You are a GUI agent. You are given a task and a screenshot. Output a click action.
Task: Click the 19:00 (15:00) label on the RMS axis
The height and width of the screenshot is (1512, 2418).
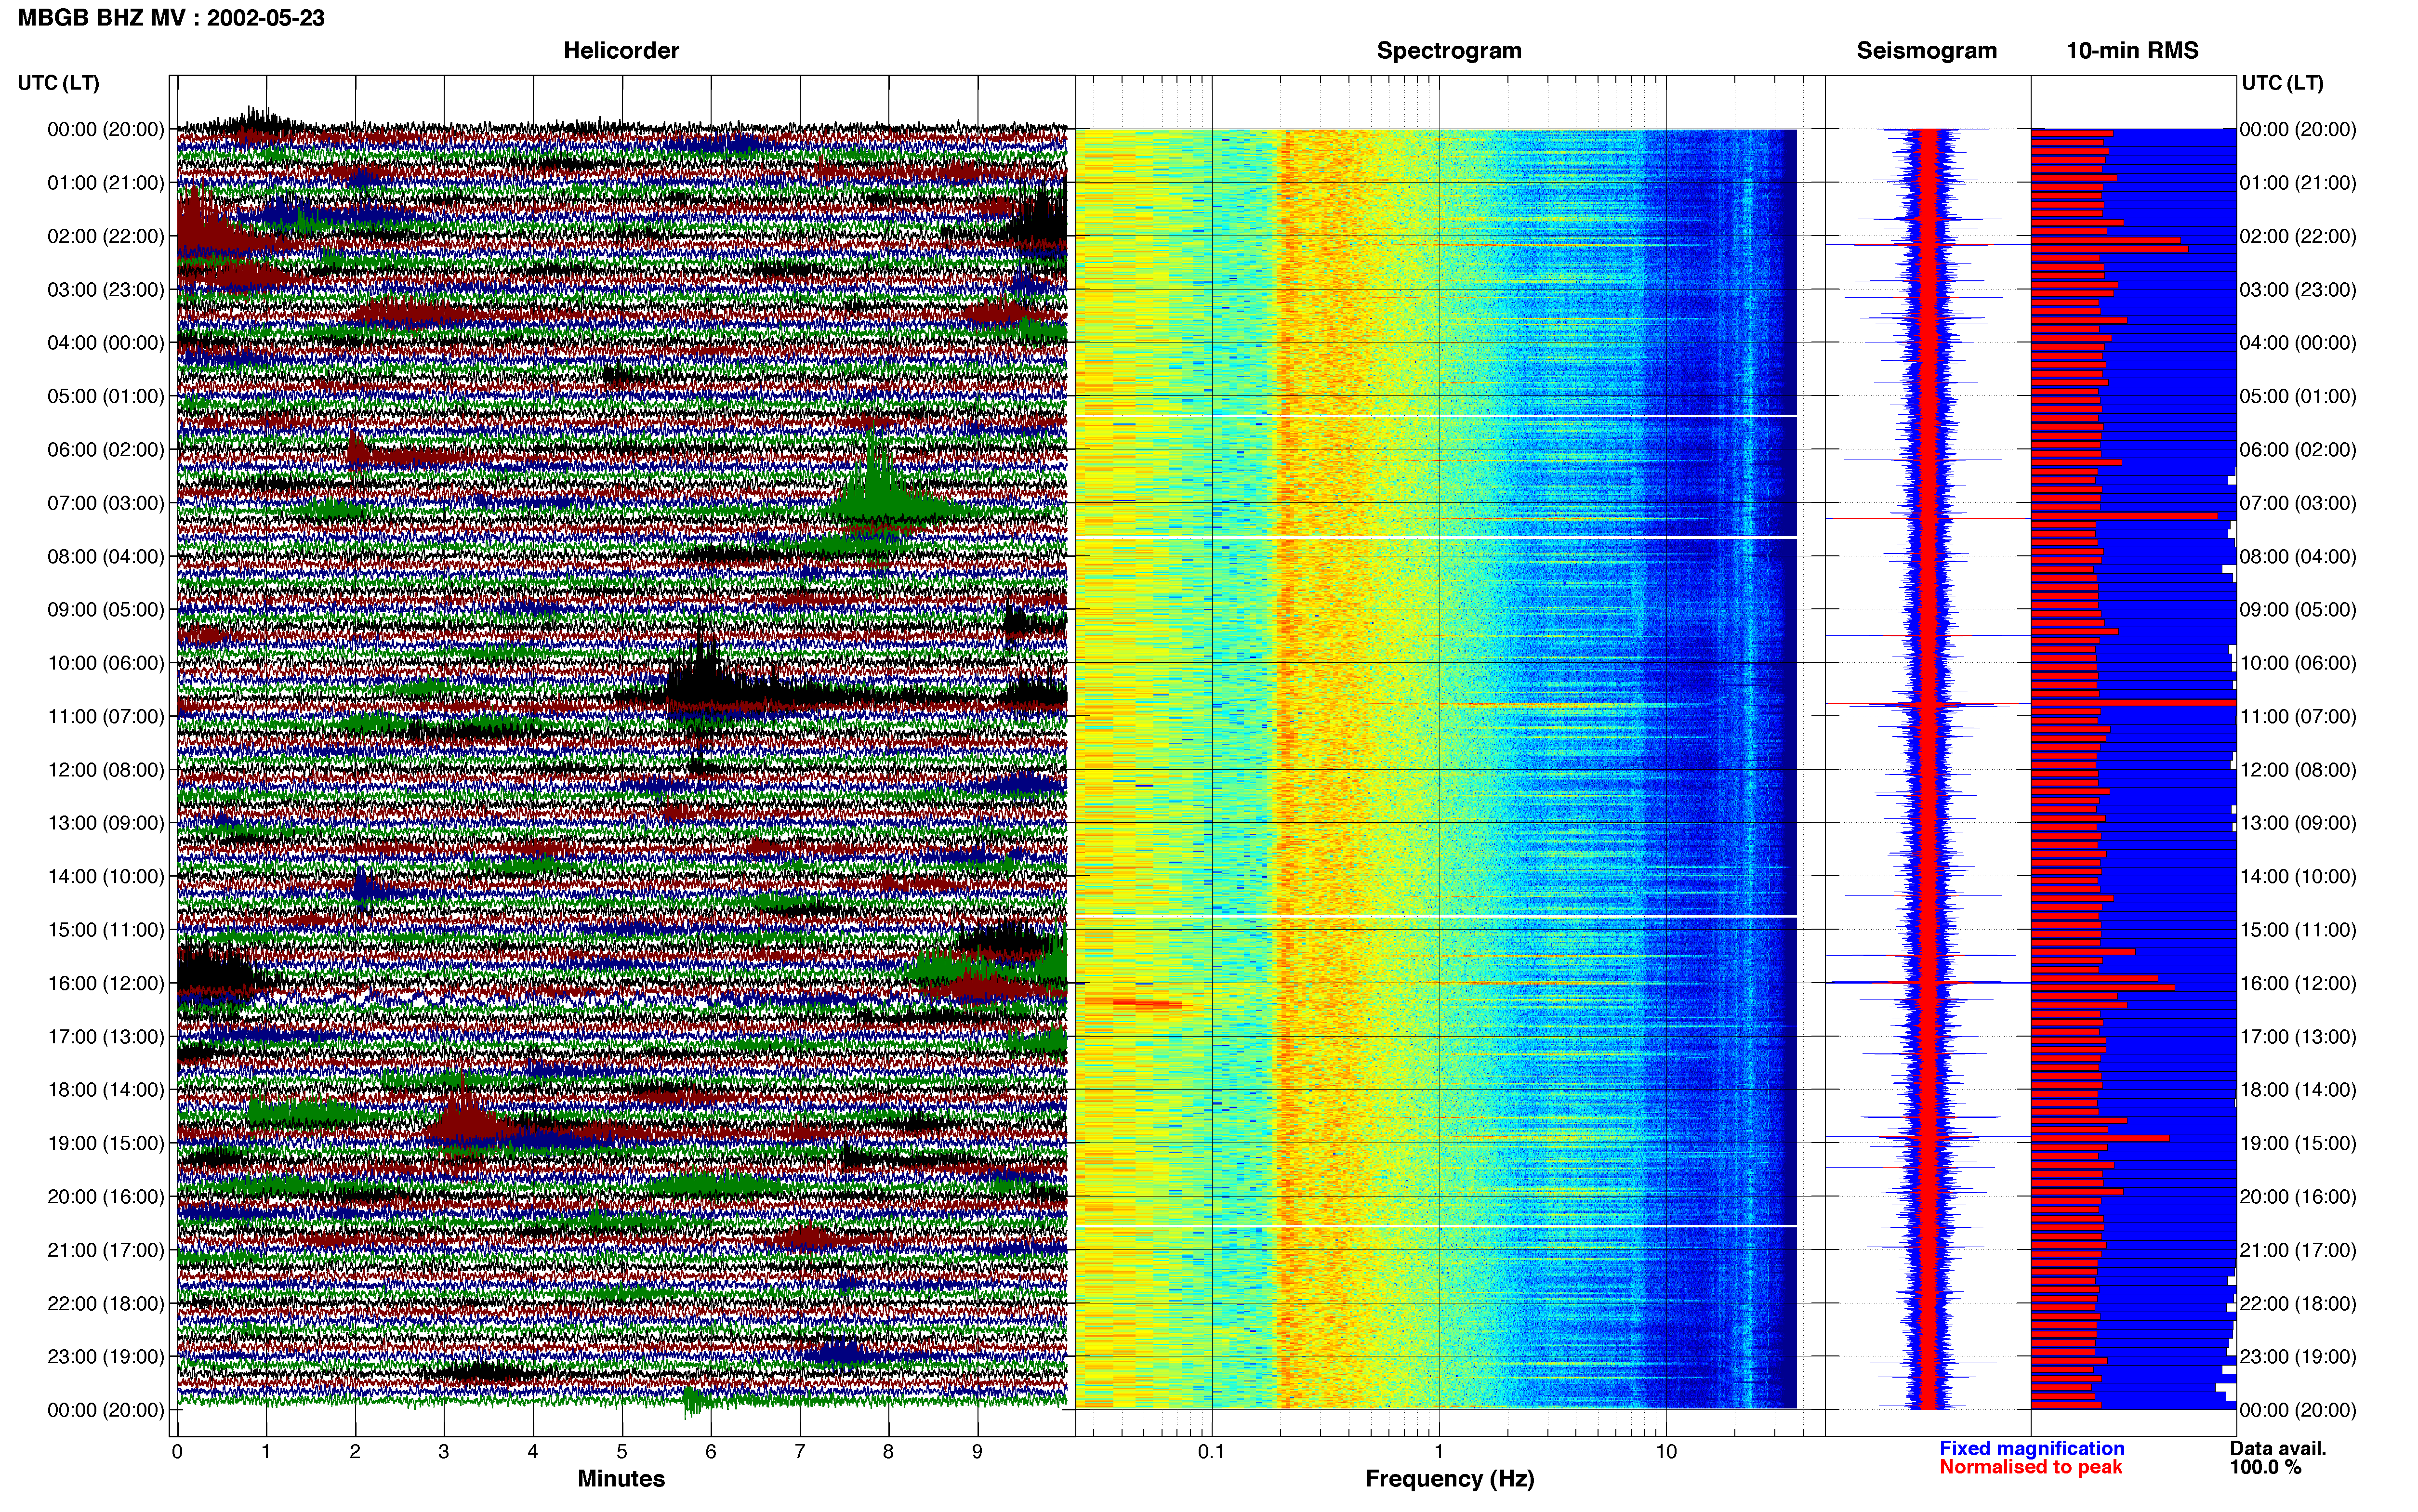point(2298,1143)
